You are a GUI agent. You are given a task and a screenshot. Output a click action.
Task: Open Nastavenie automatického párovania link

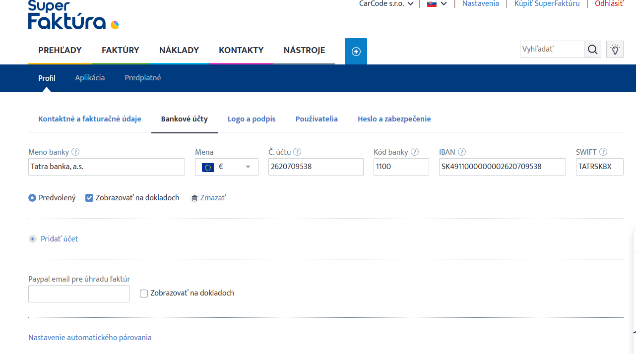point(90,338)
